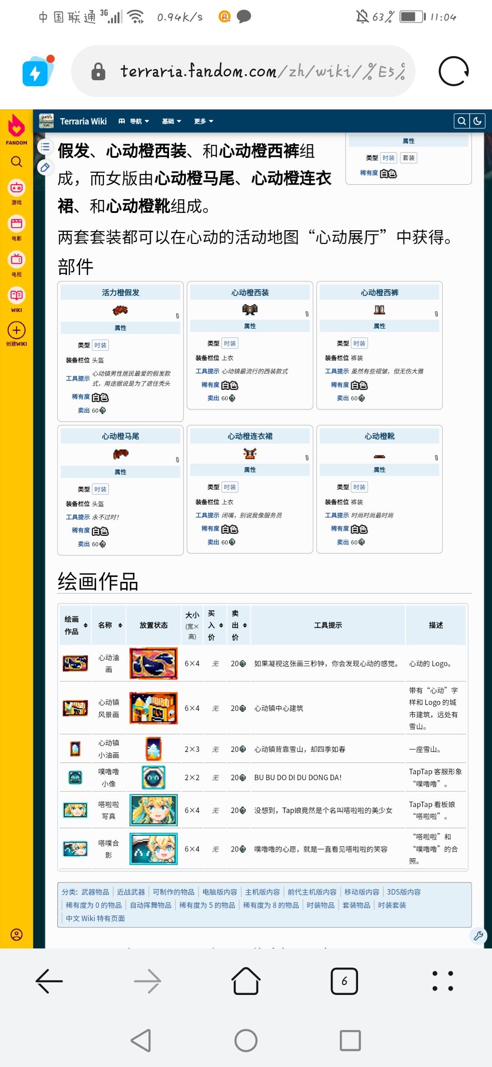Screen dimensions: 492x1067
Task: Click the Terraria Wiki logo image
Action: (x=46, y=121)
